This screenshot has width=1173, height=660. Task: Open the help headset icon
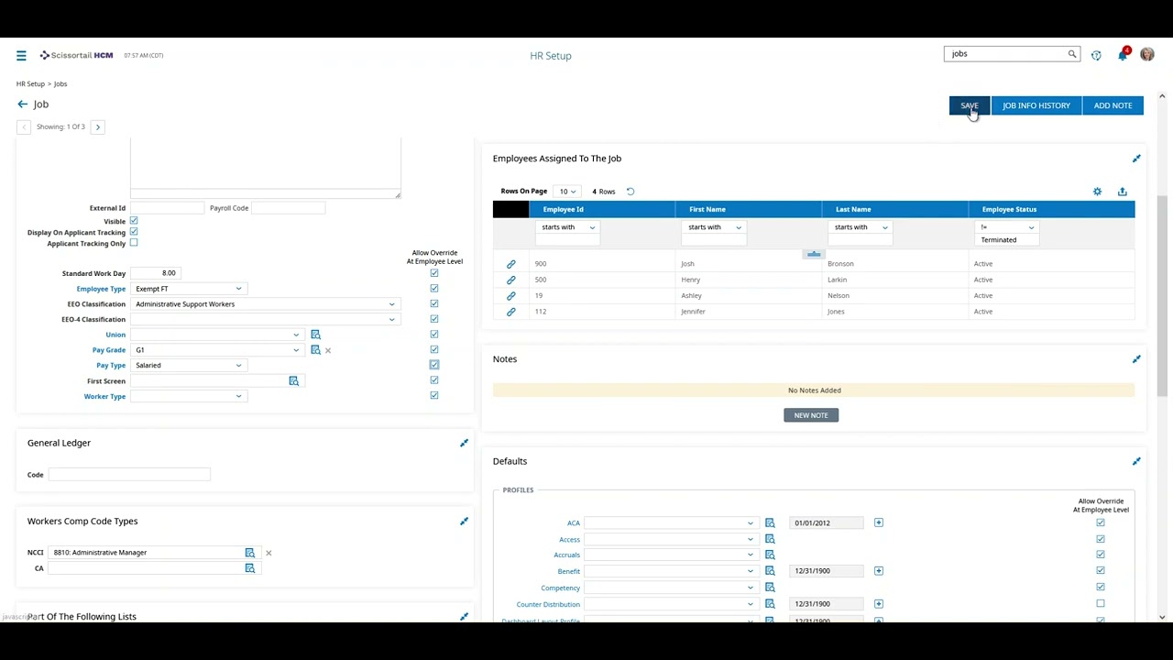point(1096,55)
